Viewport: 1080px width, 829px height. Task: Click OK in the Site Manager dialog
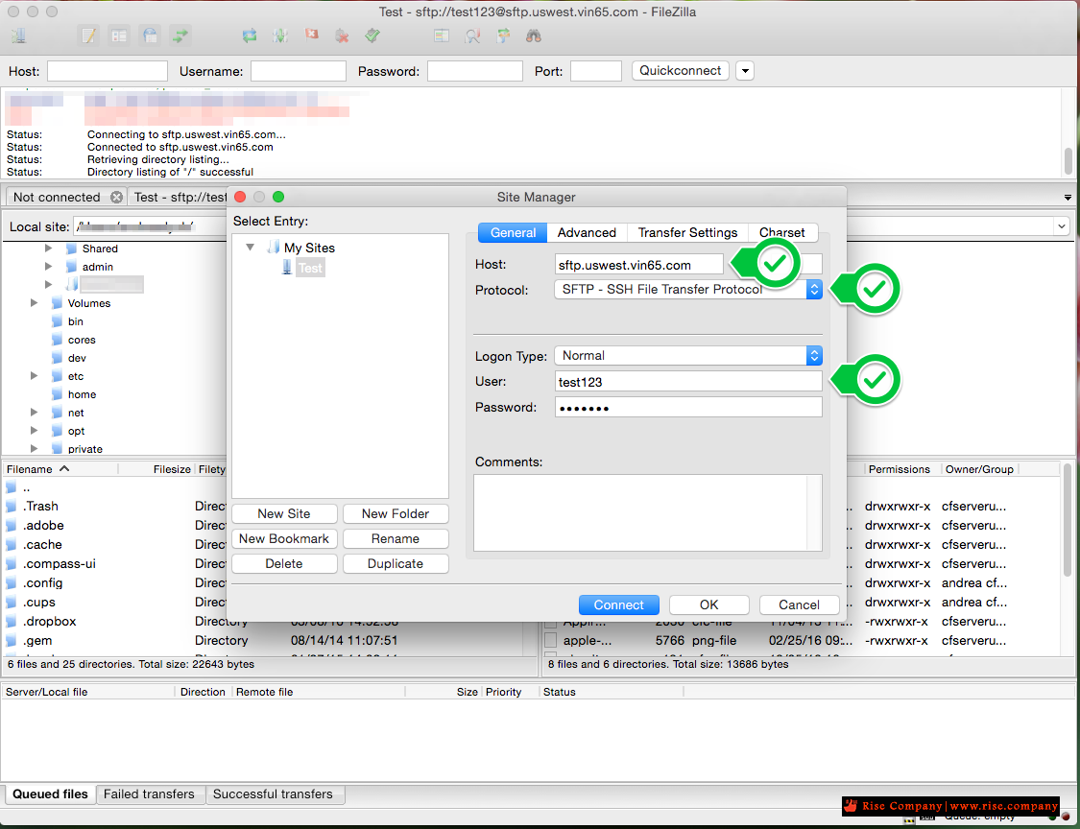[x=708, y=604]
